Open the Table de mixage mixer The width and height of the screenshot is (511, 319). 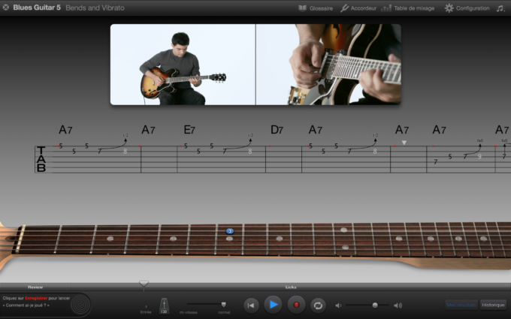pyautogui.click(x=408, y=8)
